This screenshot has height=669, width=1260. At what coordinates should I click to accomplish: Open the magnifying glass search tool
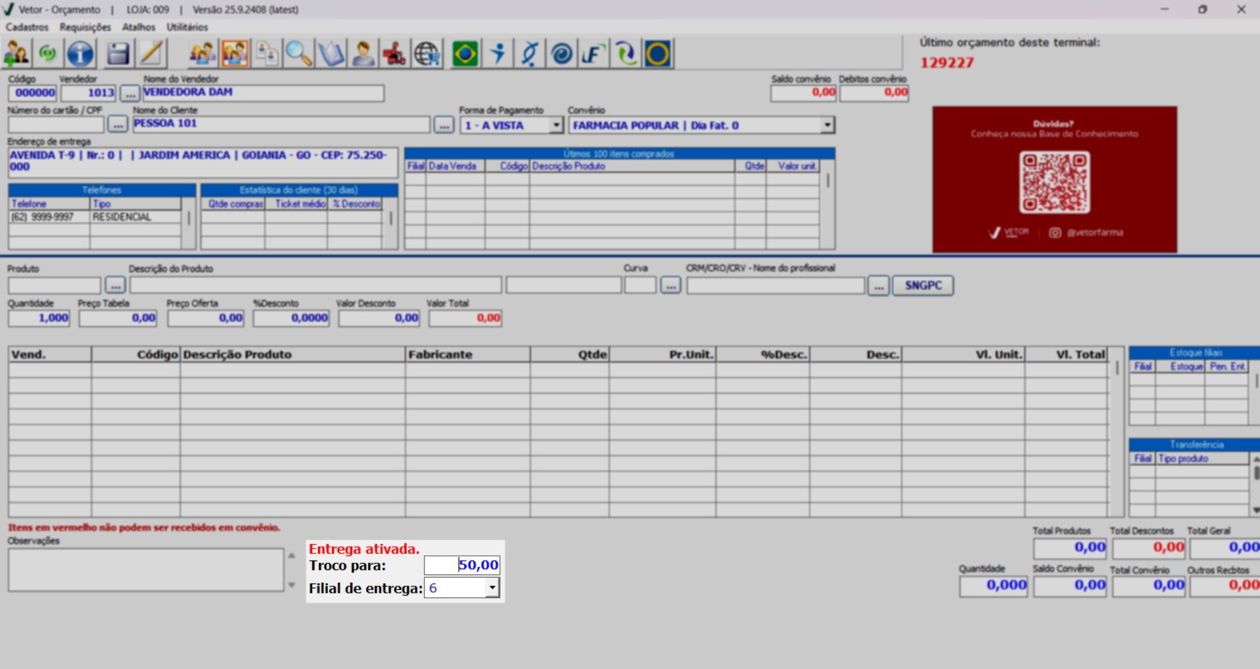click(x=298, y=54)
